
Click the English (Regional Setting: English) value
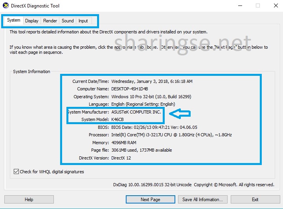pyautogui.click(x=143, y=104)
